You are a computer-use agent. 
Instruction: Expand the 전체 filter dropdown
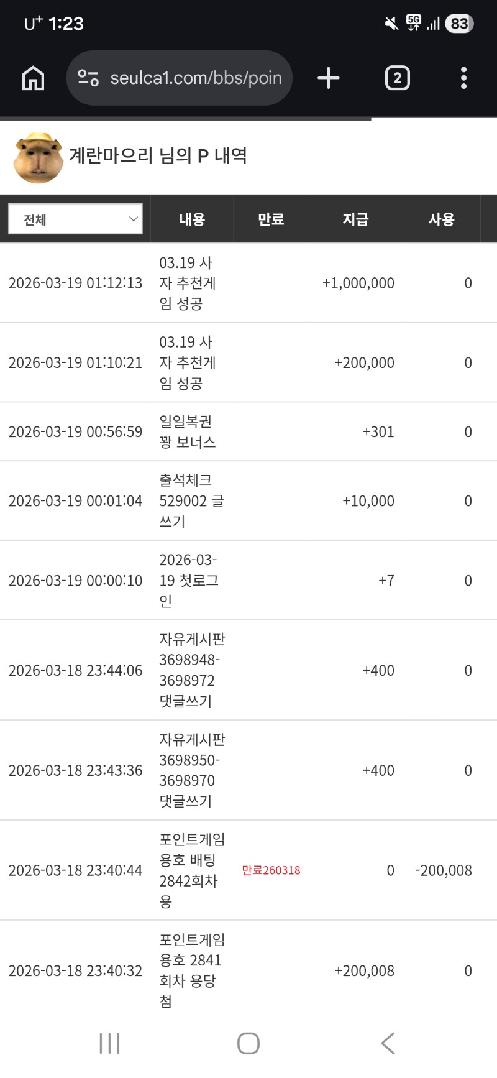click(75, 219)
